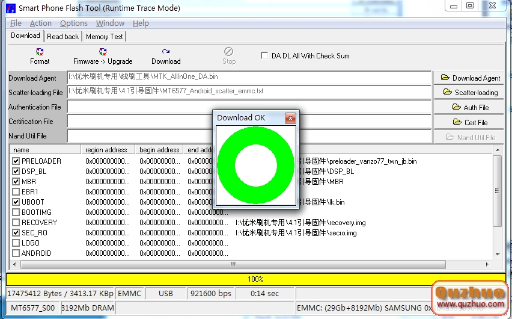Click the Scatter-loading File path field
This screenshot has width=512, height=319.
point(249,92)
